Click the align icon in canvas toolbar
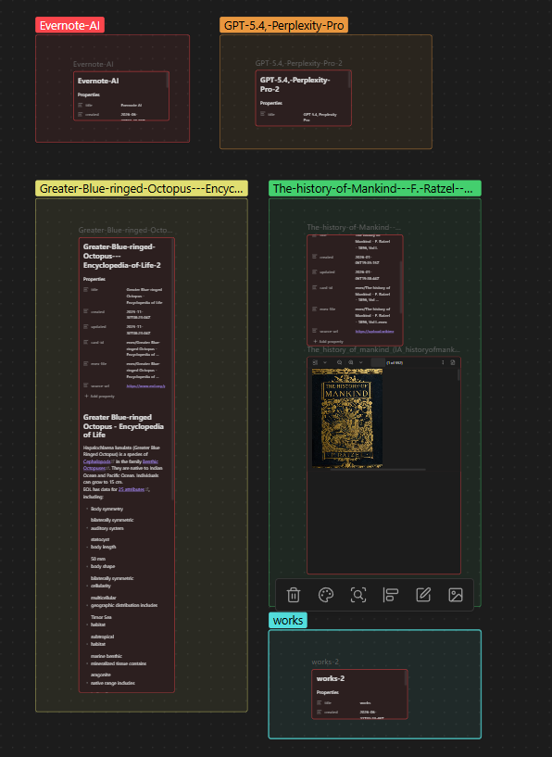The height and width of the screenshot is (757, 552). (390, 595)
